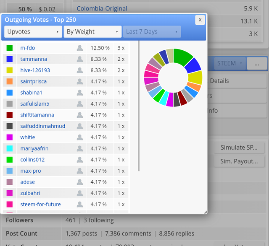Click the green swatch next to m-fdo
Screen dimensions: 269x246
pyautogui.click(x=10, y=48)
